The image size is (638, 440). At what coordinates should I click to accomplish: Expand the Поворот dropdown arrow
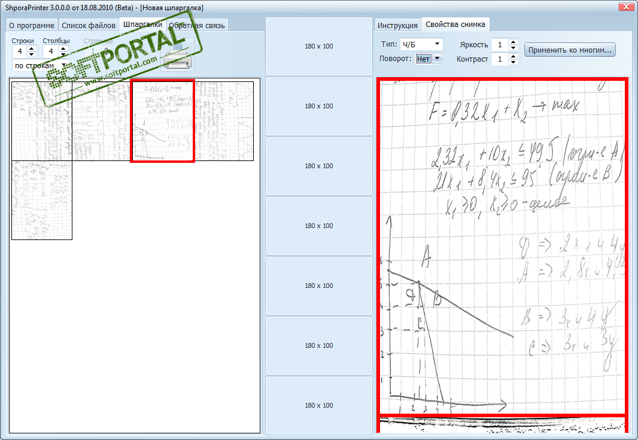coord(437,59)
